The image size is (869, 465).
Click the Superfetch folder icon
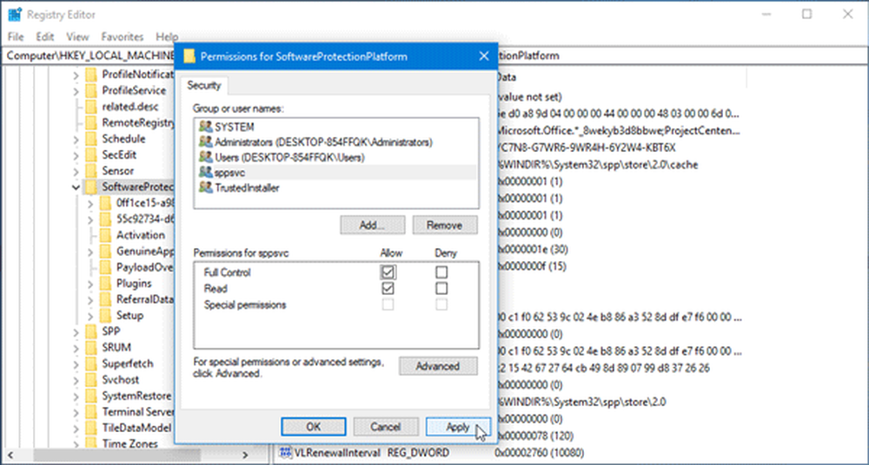[x=91, y=363]
